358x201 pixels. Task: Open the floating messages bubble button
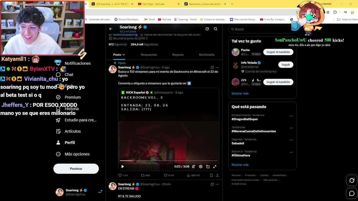point(352,193)
